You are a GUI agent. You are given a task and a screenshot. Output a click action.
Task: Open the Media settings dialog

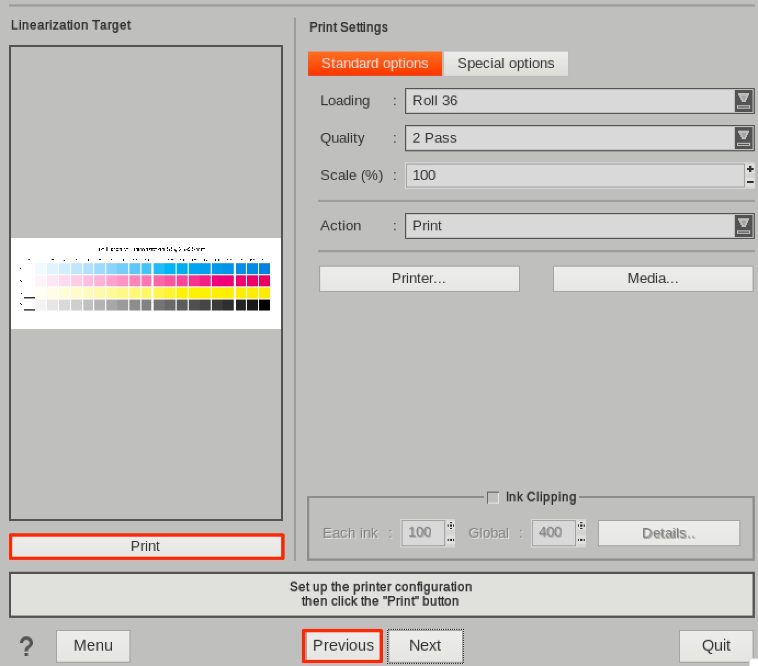[x=653, y=279]
